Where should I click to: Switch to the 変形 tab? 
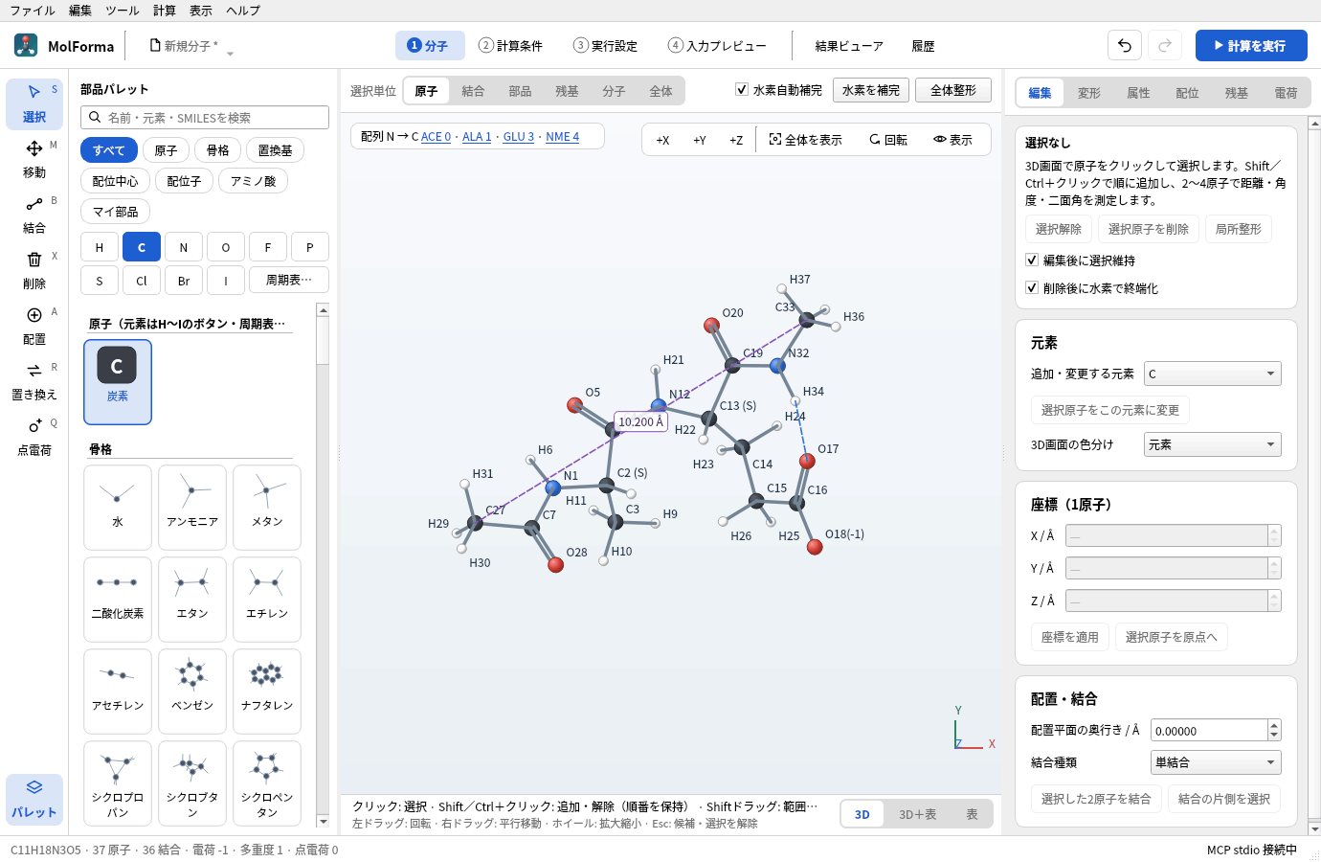(1089, 93)
